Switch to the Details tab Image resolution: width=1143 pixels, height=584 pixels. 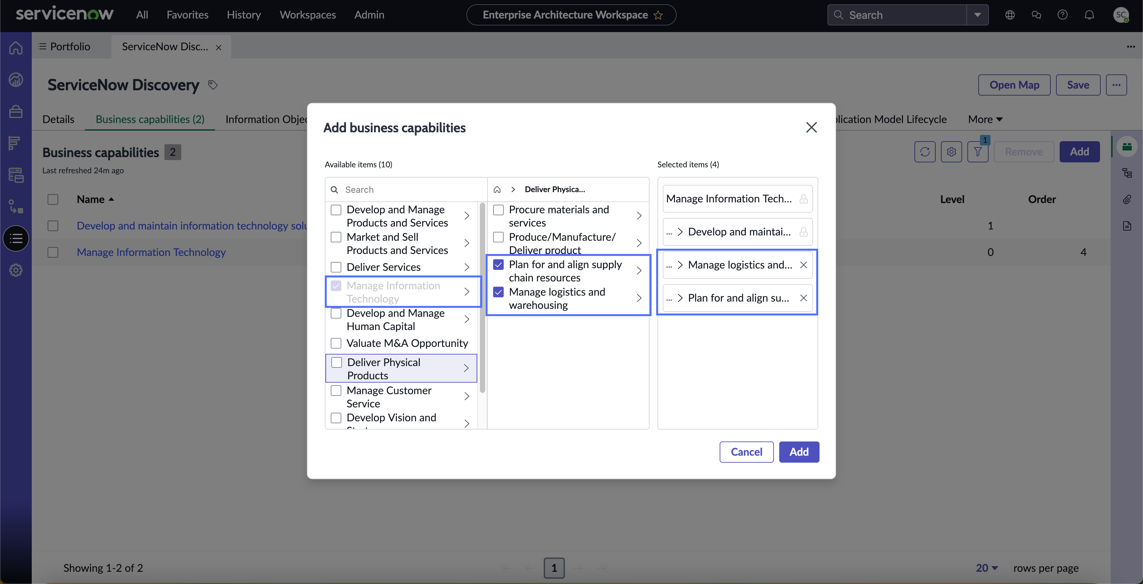click(x=58, y=119)
